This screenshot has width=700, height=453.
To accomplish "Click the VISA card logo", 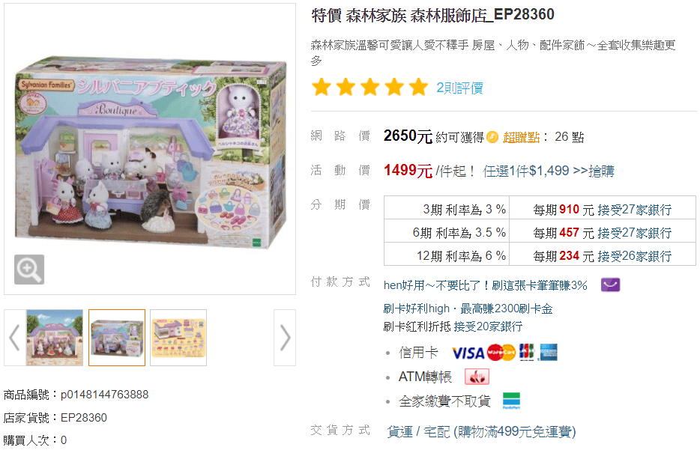I will point(468,353).
